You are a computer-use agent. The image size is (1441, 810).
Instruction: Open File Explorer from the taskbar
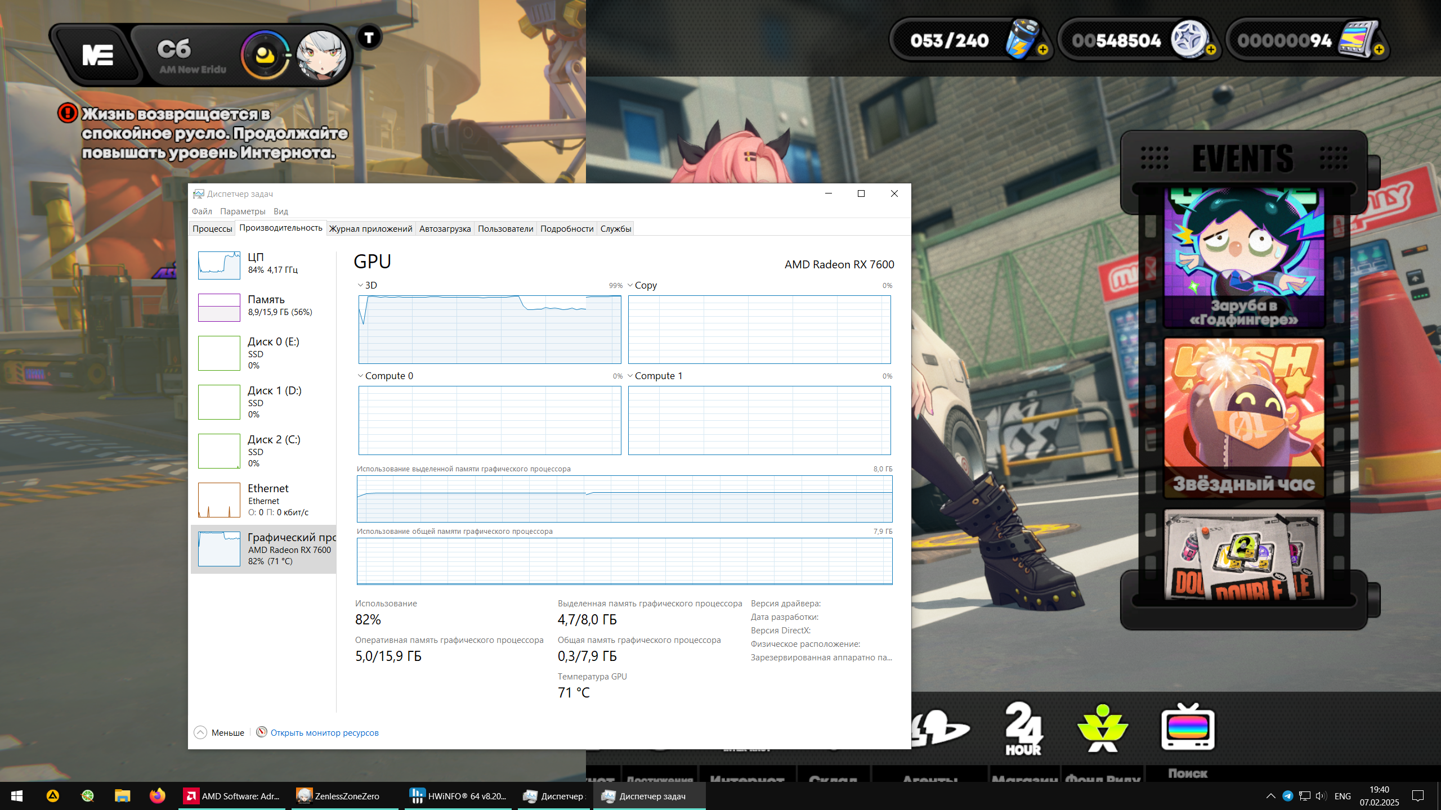coord(122,796)
